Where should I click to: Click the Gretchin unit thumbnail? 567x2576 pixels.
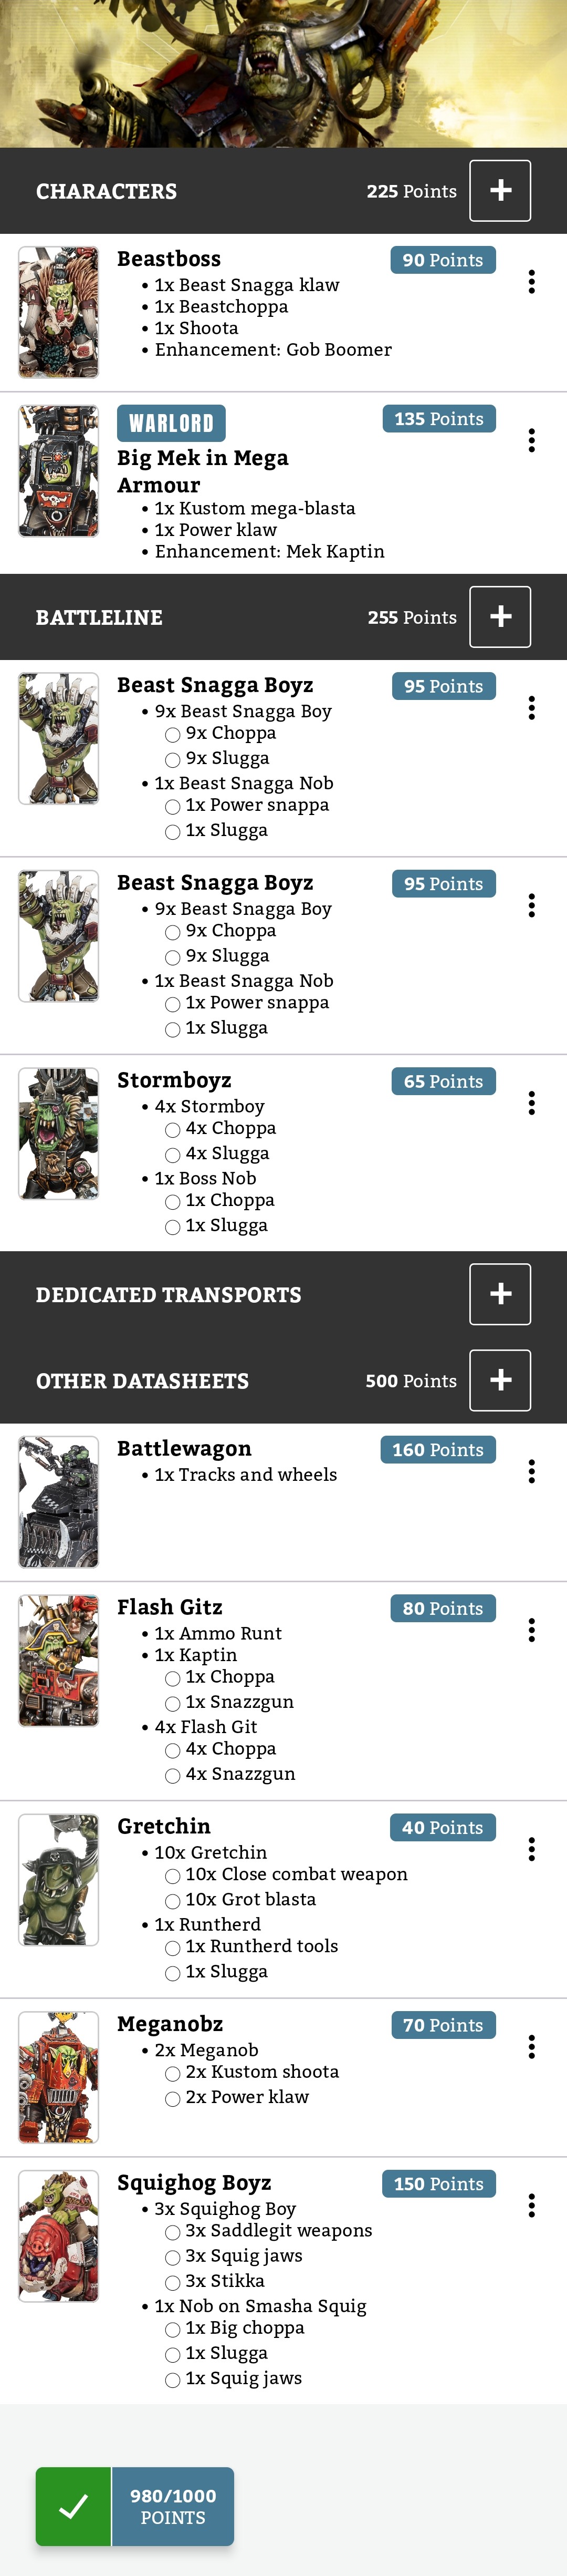[59, 1880]
